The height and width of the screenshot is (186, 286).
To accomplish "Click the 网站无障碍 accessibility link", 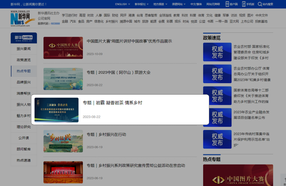I will pyautogui.click(x=213, y=4).
